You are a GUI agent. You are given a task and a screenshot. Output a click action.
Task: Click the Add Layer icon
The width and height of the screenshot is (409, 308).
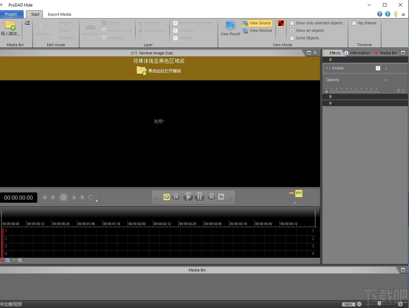coord(90,26)
